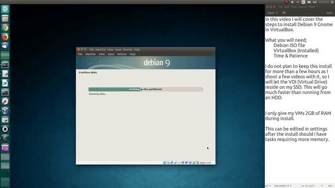Click the 'VirtualBox (Installed)' line in editor
Image resolution: width=335 pixels, height=188 pixels.
click(x=296, y=51)
